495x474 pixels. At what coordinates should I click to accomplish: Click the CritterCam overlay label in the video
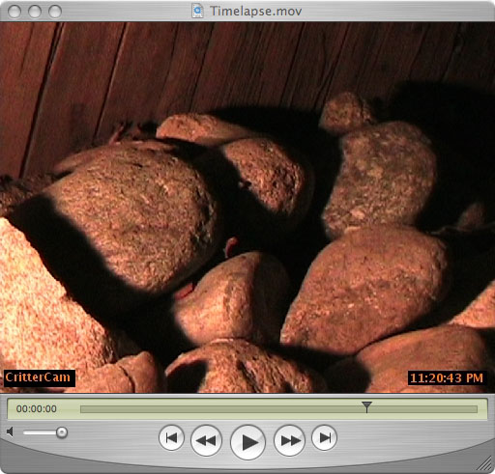pyautogui.click(x=38, y=377)
